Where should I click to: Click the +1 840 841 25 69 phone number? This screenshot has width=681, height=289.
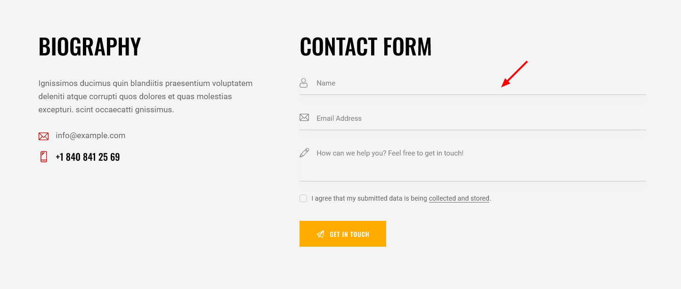coord(88,157)
